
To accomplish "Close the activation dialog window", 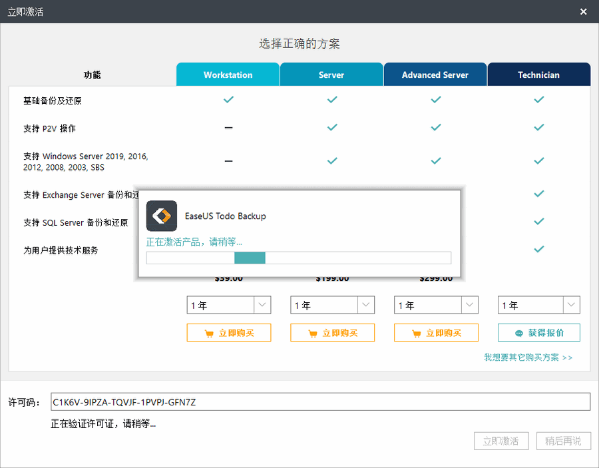I will pos(583,12).
